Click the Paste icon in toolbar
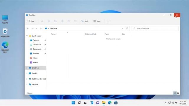 click(x=56, y=21)
